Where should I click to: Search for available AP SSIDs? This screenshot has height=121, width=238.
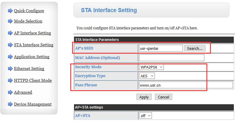pyautogui.click(x=195, y=48)
